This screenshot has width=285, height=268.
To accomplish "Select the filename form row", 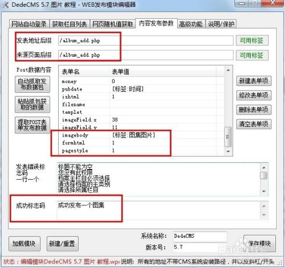I will click(141, 104).
